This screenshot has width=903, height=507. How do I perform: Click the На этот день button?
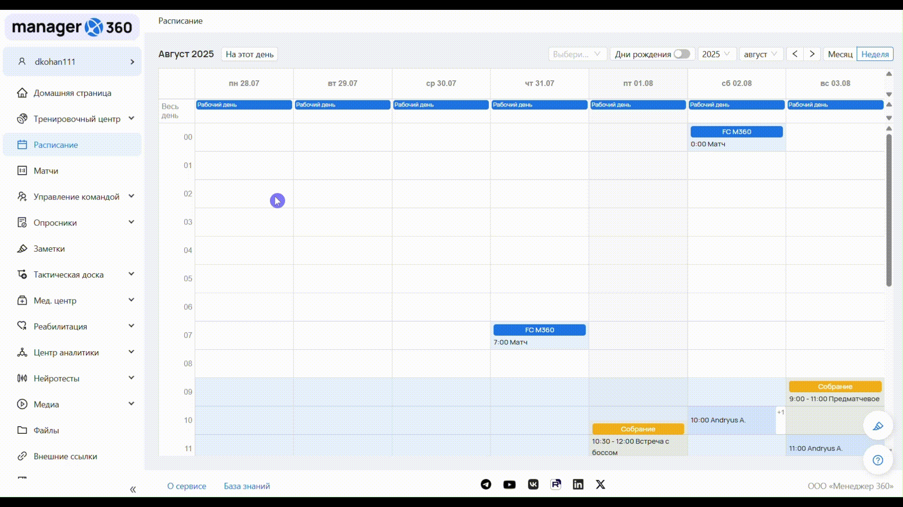pyautogui.click(x=249, y=54)
